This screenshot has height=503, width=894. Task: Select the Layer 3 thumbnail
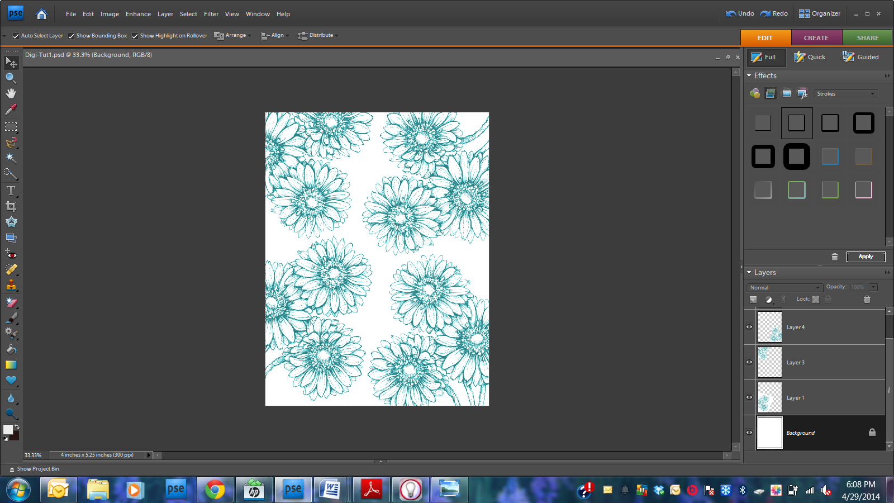point(769,362)
